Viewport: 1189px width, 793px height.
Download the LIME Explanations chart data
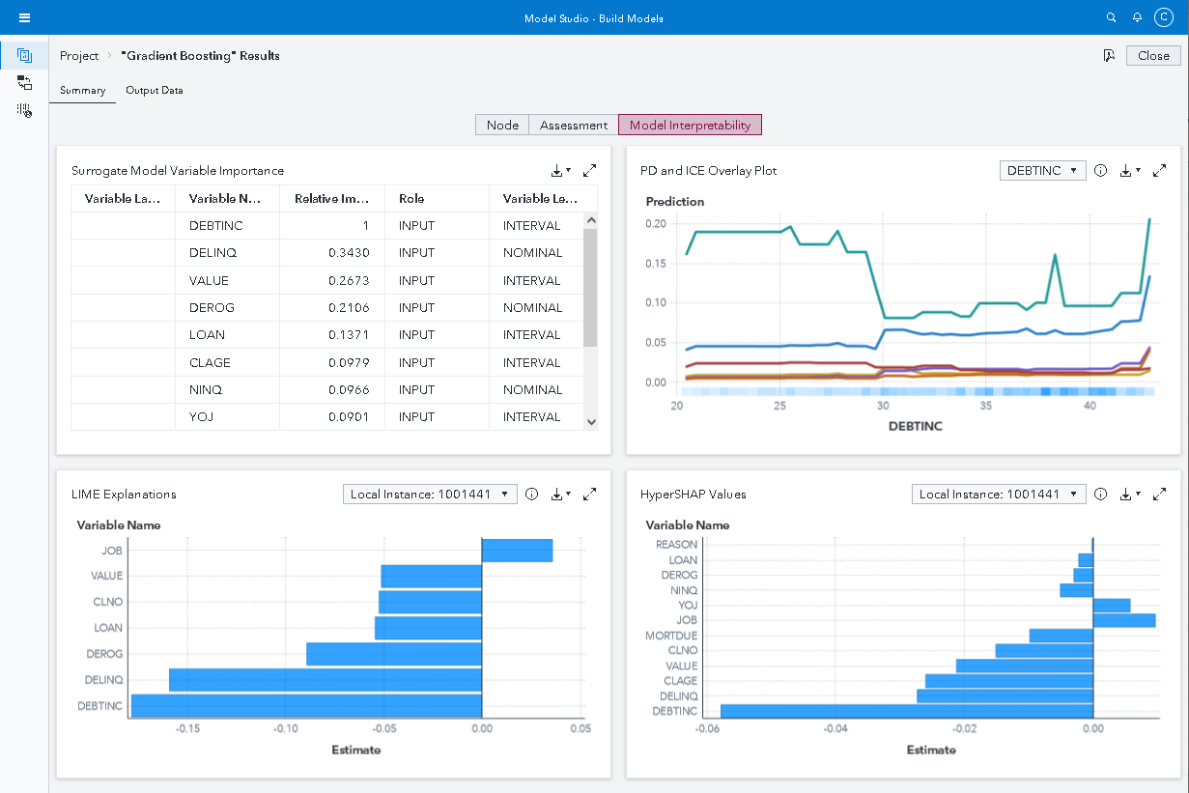(x=559, y=495)
